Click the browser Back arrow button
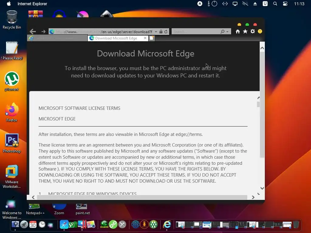 tap(33, 31)
